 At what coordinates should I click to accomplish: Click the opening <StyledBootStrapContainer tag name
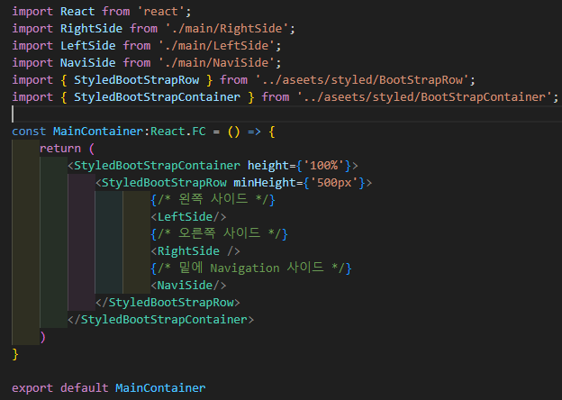click(x=157, y=166)
